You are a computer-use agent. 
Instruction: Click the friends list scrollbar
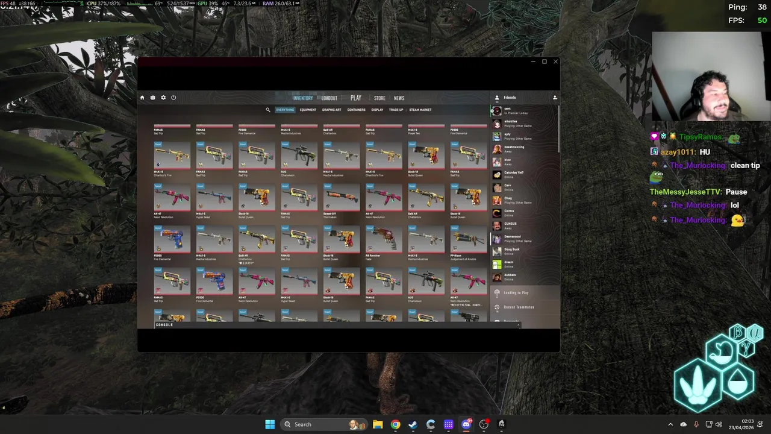coord(558,129)
